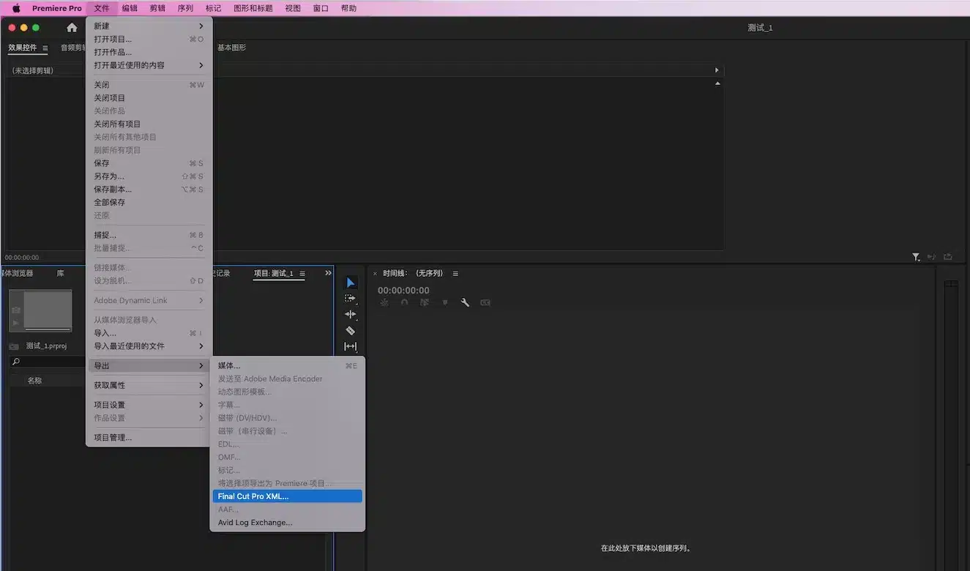Click 保存 menu item
This screenshot has height=571, width=970.
click(149, 163)
